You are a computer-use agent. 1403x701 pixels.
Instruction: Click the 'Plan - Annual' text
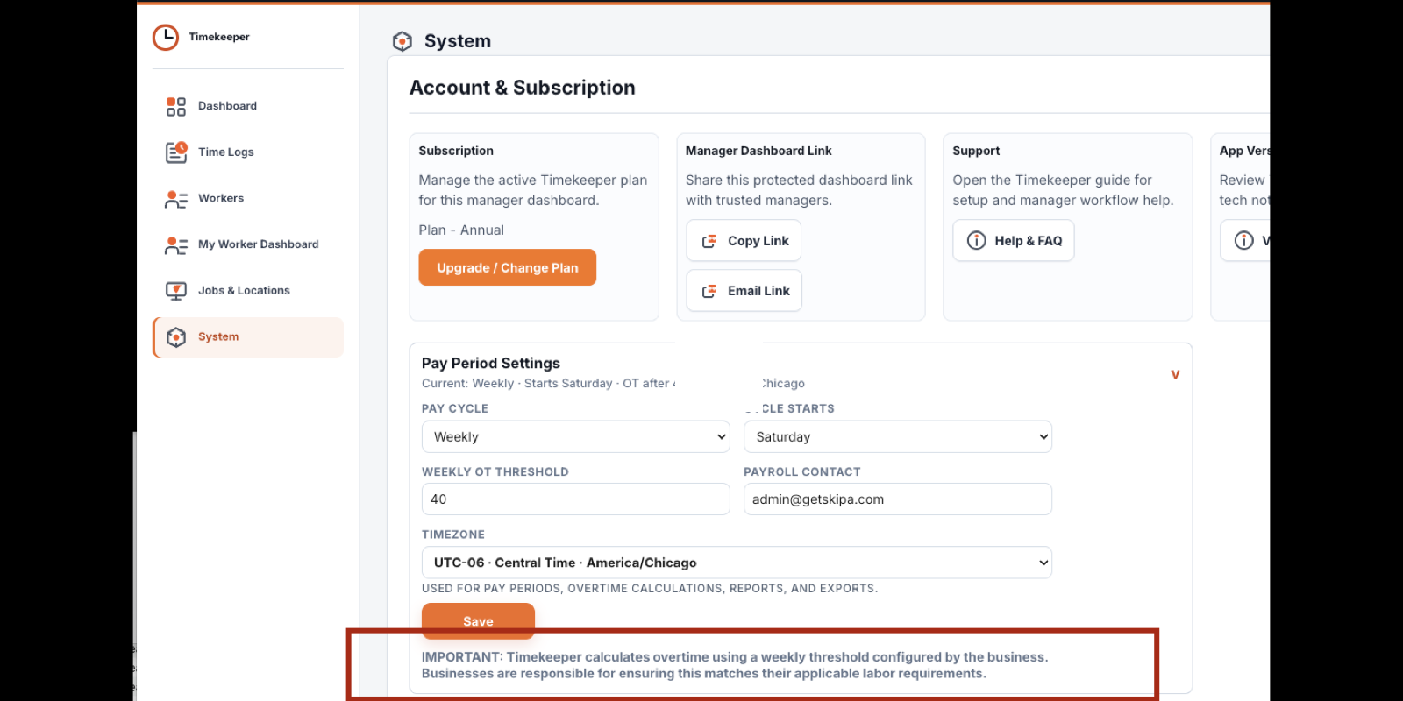[x=461, y=230]
